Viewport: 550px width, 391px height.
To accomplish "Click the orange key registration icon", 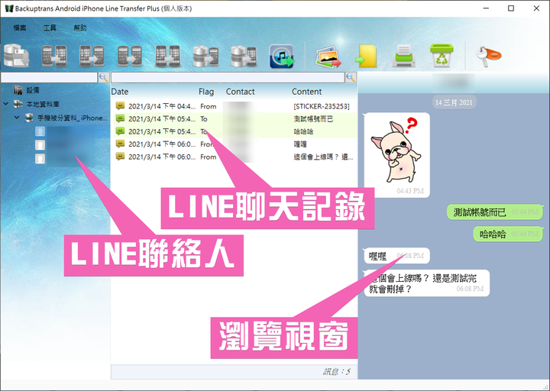I will coord(489,56).
